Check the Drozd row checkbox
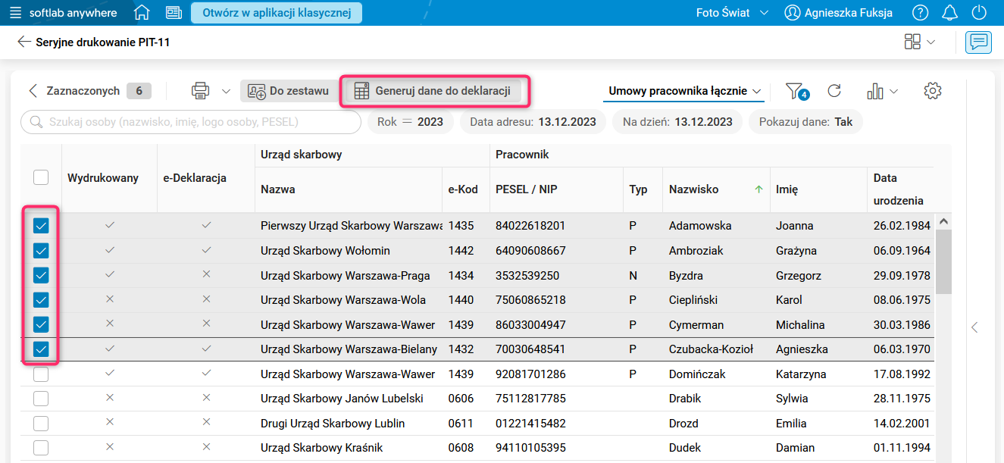 [41, 424]
